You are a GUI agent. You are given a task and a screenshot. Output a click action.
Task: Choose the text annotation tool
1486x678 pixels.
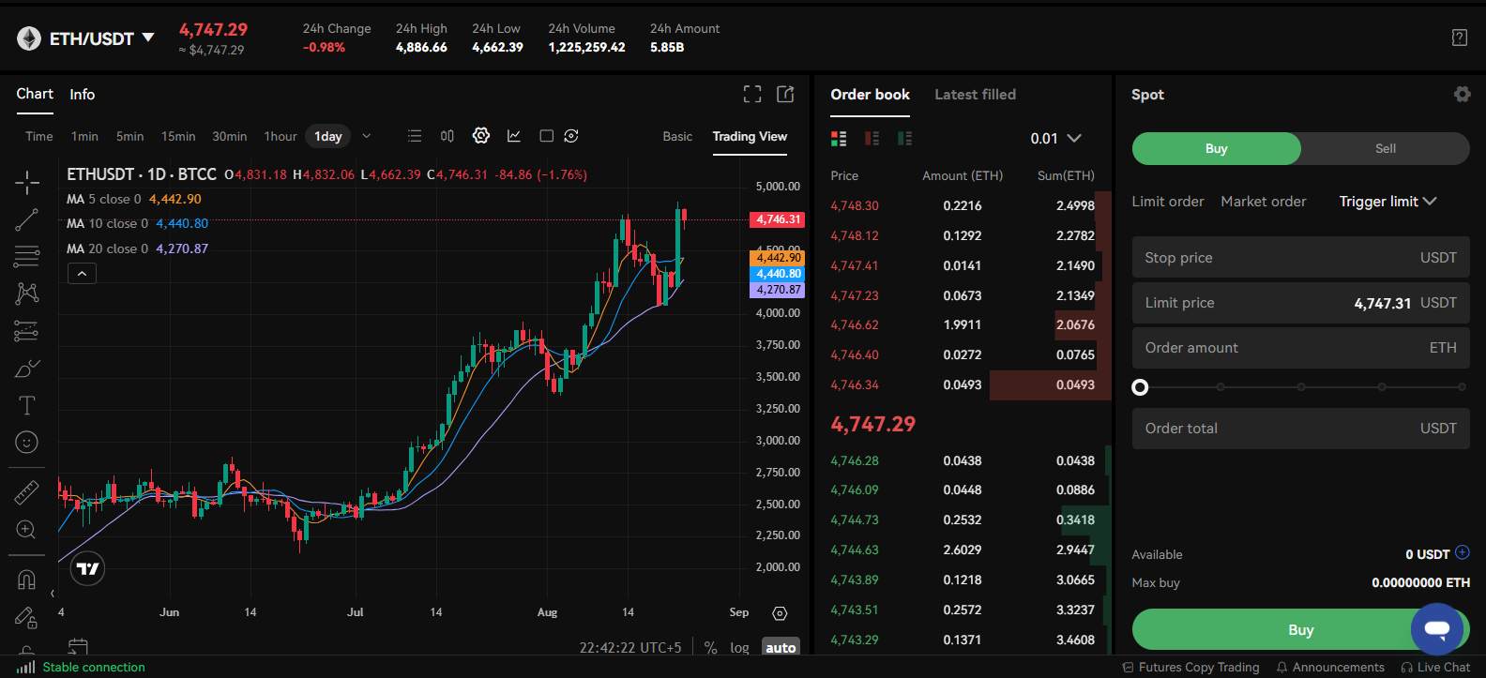pos(26,405)
